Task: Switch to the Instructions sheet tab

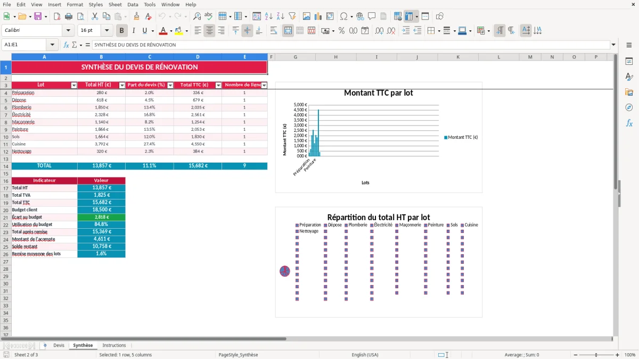Action: pos(114,346)
